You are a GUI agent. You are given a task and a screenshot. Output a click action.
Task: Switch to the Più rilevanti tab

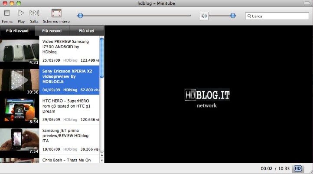[17, 31]
